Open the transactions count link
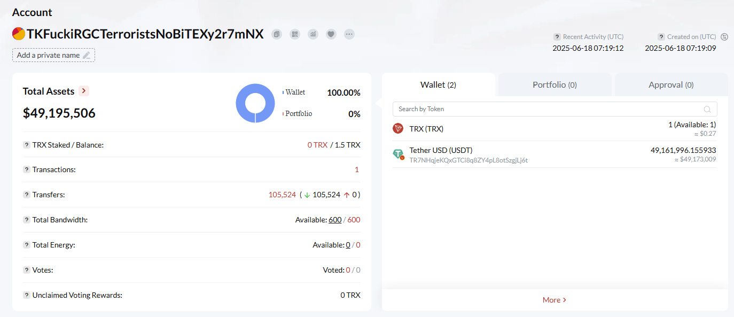The width and height of the screenshot is (734, 317). pos(357,169)
